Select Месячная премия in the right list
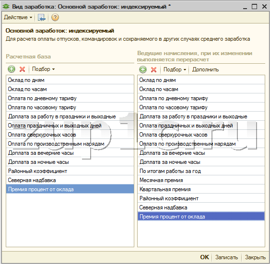This screenshot has height=264, width=270. click(201, 180)
